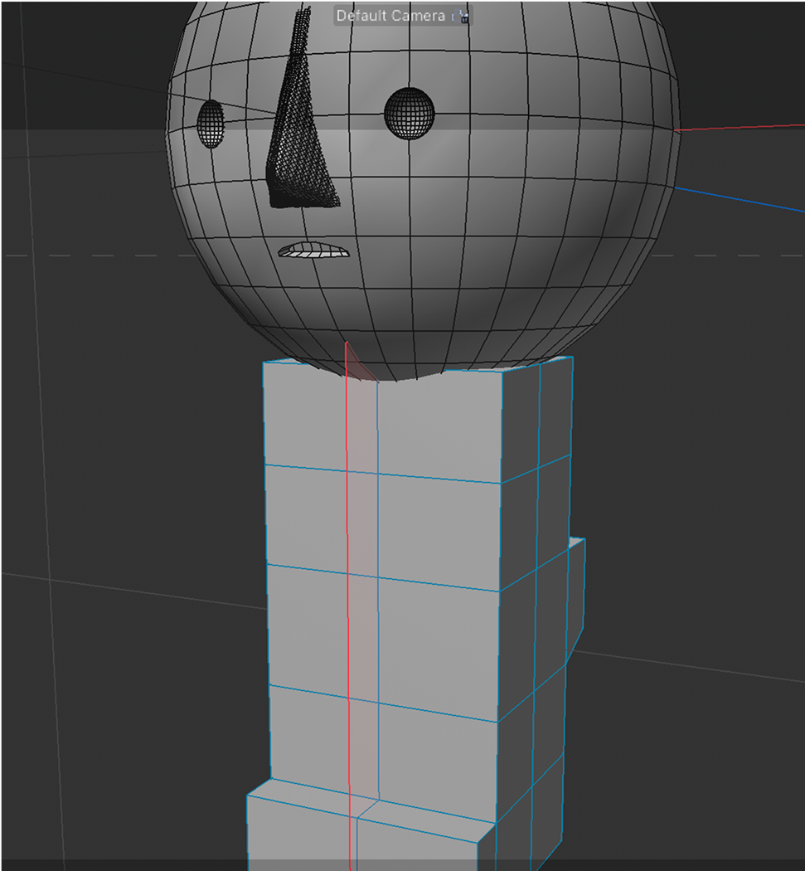Click the small lock badge on camera icon
This screenshot has width=805, height=871.
point(463,18)
